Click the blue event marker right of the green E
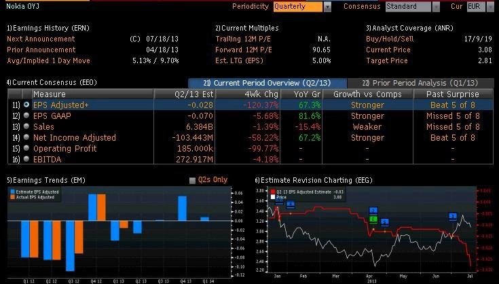This screenshot has height=284, width=499. 385,222
